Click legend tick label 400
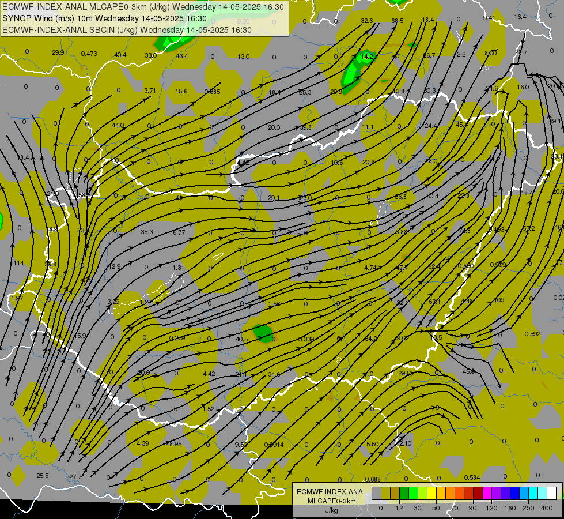This screenshot has height=519, width=564. pos(547,508)
